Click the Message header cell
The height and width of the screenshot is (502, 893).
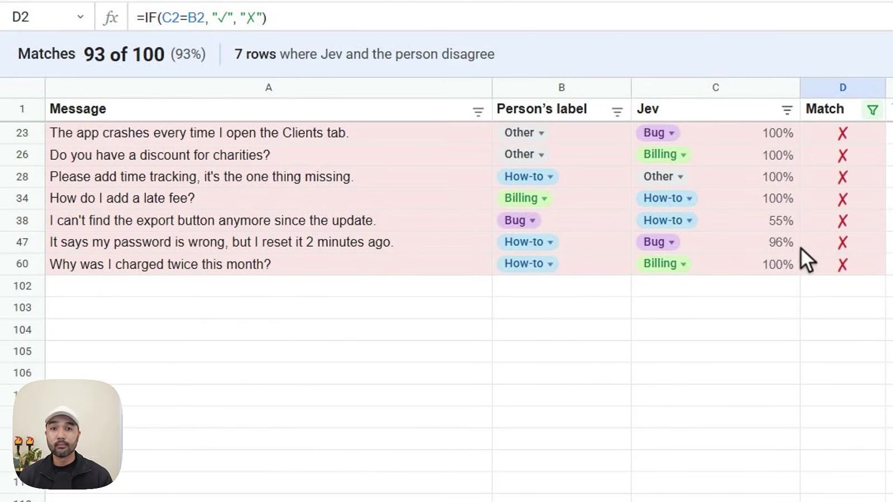pos(268,109)
